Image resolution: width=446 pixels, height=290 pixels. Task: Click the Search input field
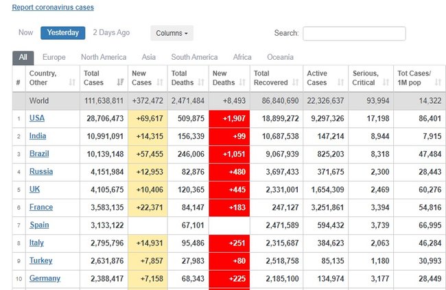tap(354, 33)
